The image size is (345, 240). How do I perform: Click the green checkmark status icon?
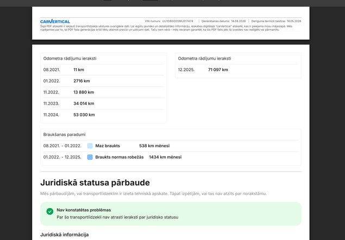point(50,211)
